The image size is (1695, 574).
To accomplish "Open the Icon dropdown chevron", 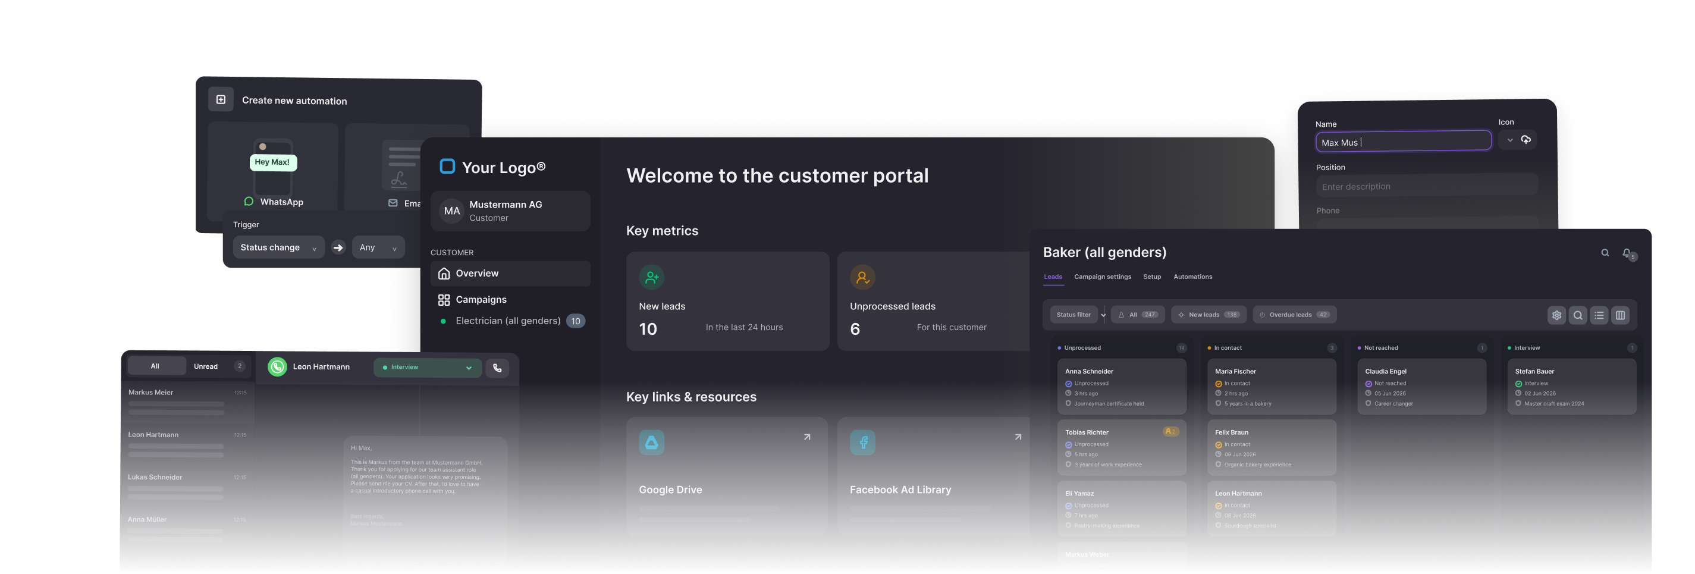I will point(1509,140).
